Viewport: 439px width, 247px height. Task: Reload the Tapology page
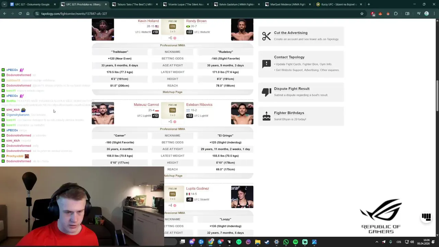click(x=20, y=13)
